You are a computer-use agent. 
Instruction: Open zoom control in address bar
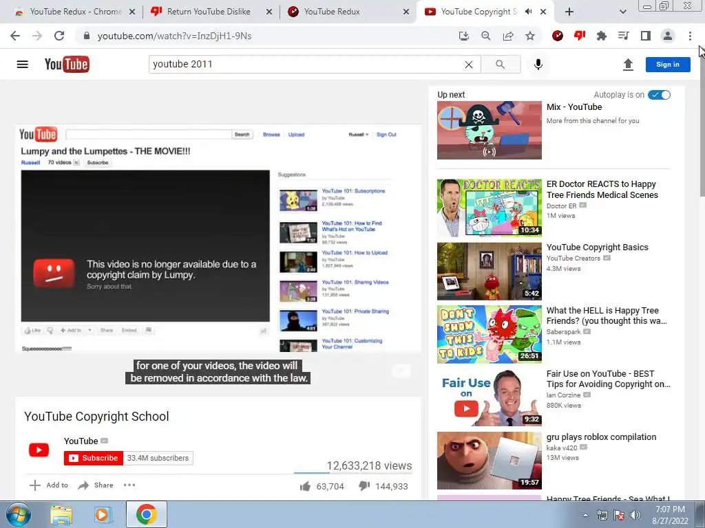click(485, 36)
